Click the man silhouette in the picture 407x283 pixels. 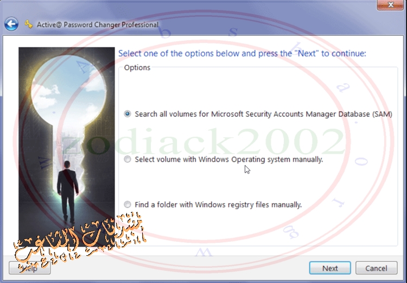67,192
